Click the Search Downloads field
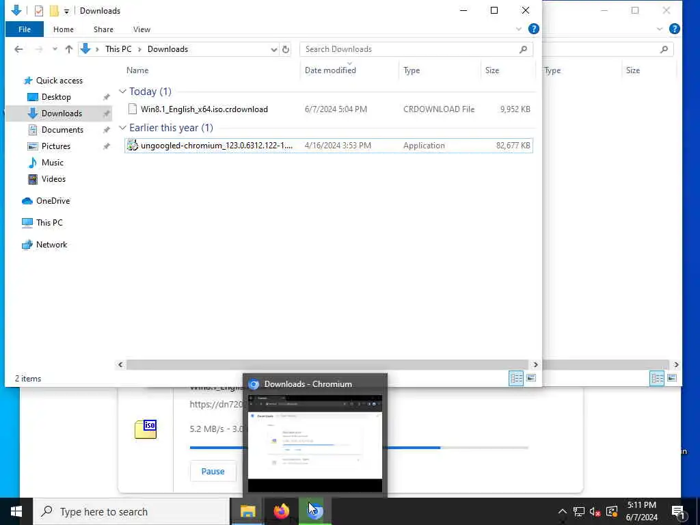Screen dimensions: 700x525 416,49
